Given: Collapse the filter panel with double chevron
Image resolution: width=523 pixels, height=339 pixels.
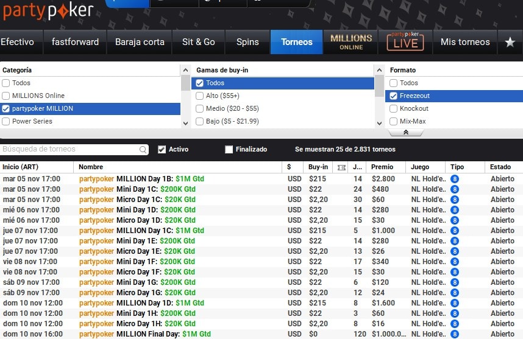Looking at the screenshot, I should click(406, 133).
